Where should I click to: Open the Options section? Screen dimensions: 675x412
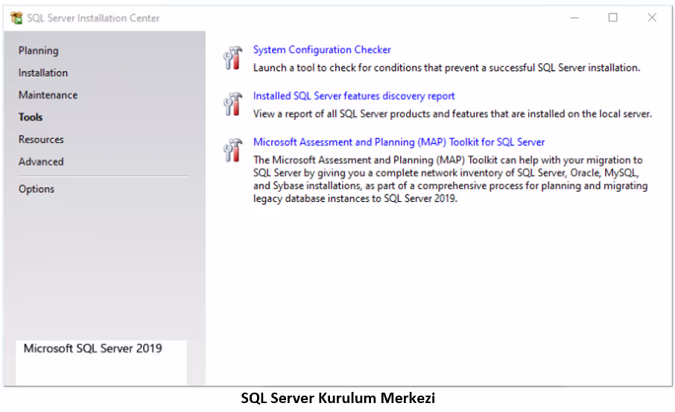pyautogui.click(x=37, y=189)
